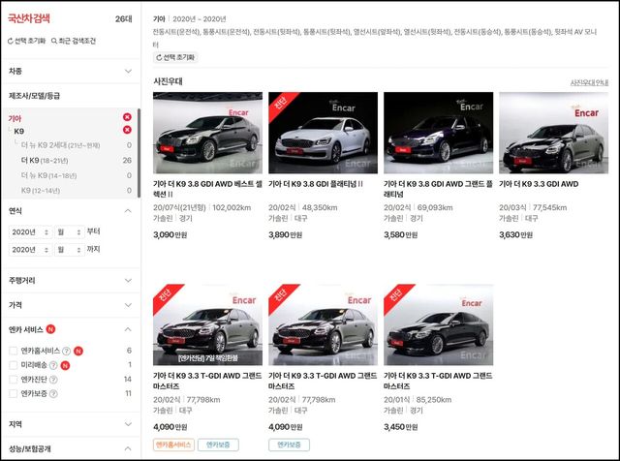
Task: Open title of 85,250km 그랜드 마스터즈 listing
Action: 438,381
